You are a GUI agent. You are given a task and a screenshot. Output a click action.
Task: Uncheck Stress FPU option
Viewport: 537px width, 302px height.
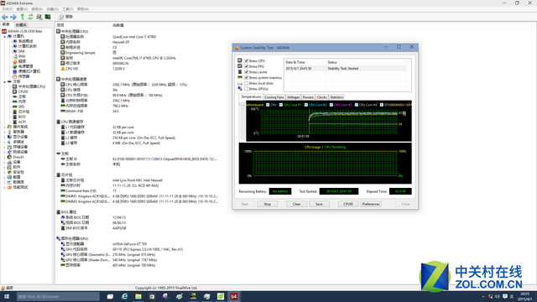coord(246,66)
